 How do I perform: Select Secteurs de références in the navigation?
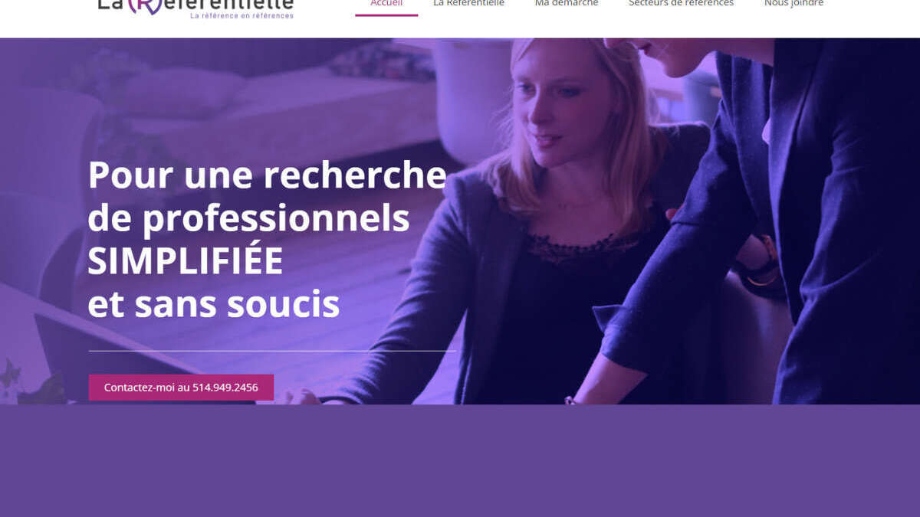(681, 4)
